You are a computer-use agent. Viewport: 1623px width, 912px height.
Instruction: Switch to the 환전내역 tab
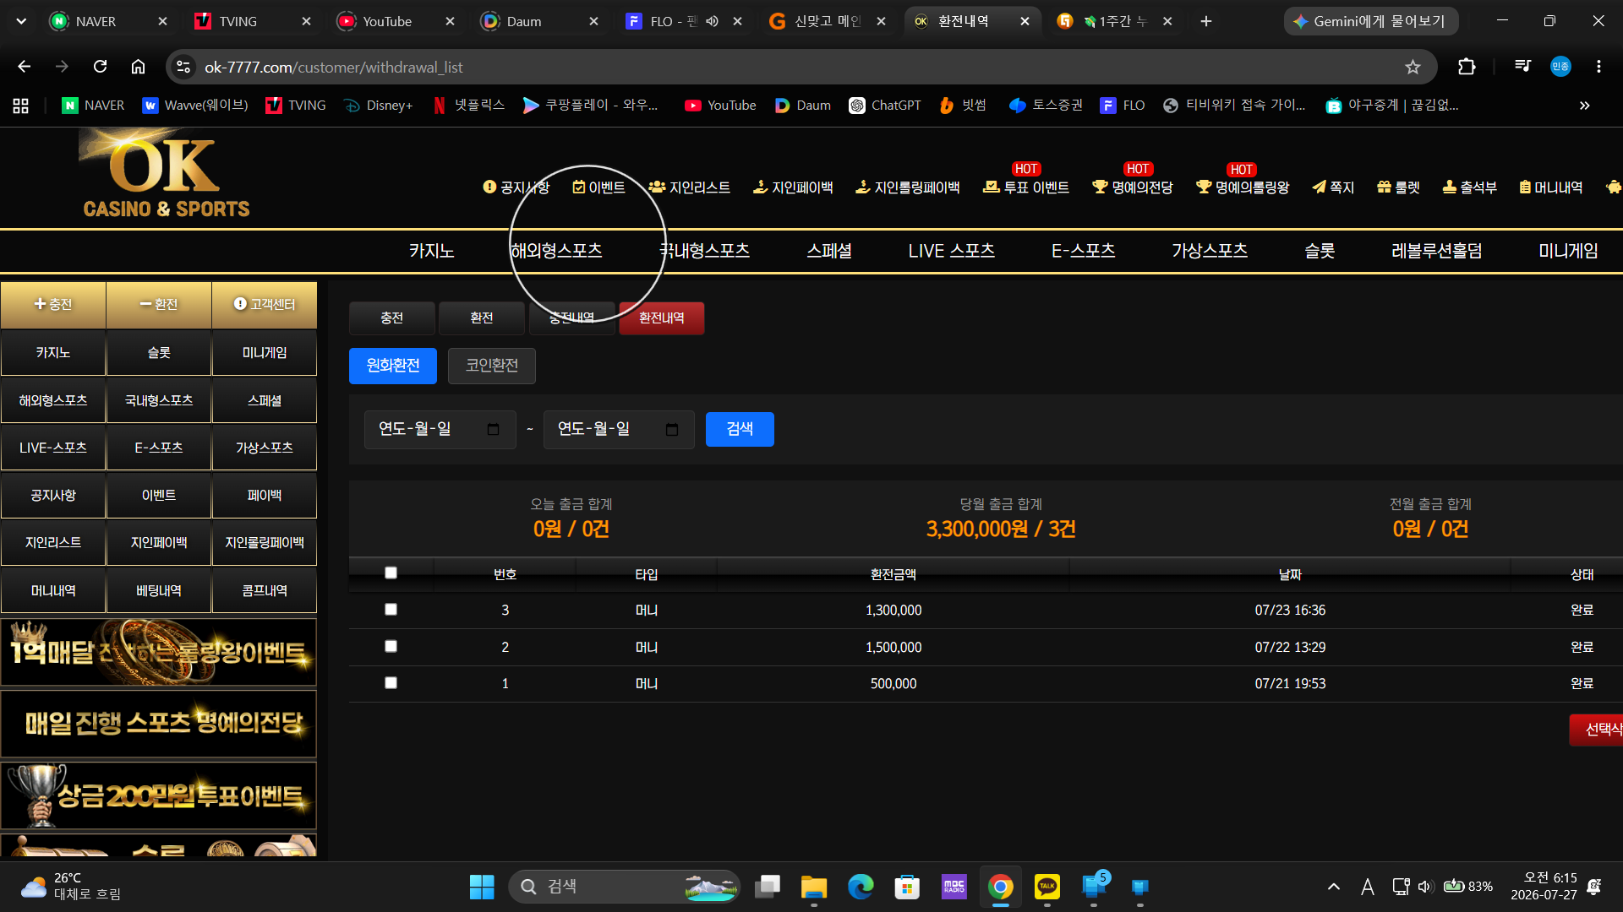[662, 318]
